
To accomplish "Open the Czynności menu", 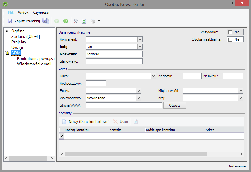I will click(x=41, y=13).
